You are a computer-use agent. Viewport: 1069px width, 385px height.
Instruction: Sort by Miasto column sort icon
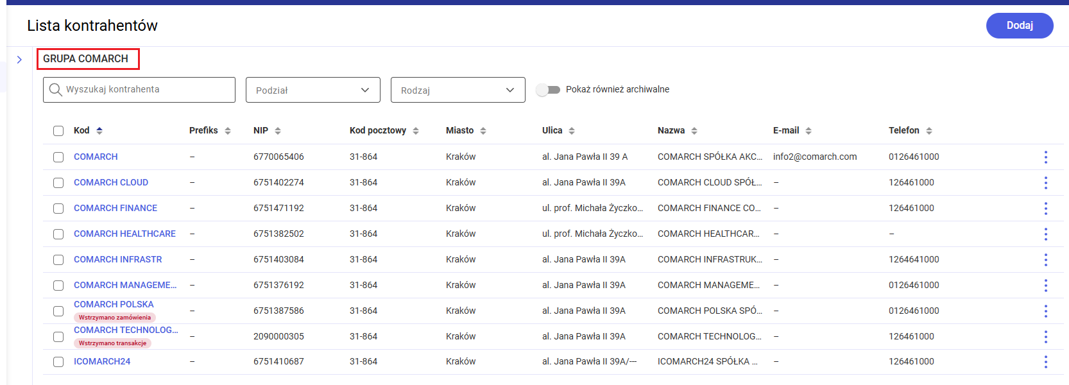483,131
